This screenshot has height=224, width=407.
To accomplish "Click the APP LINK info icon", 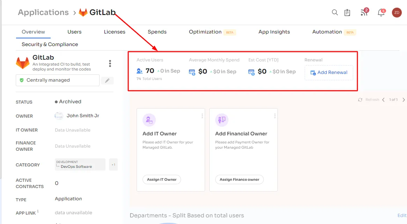I will click(x=38, y=211).
